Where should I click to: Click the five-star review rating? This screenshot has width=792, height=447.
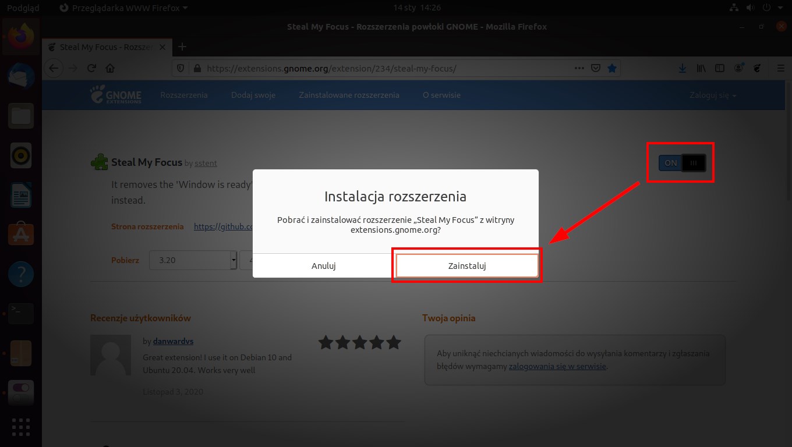[x=360, y=342]
